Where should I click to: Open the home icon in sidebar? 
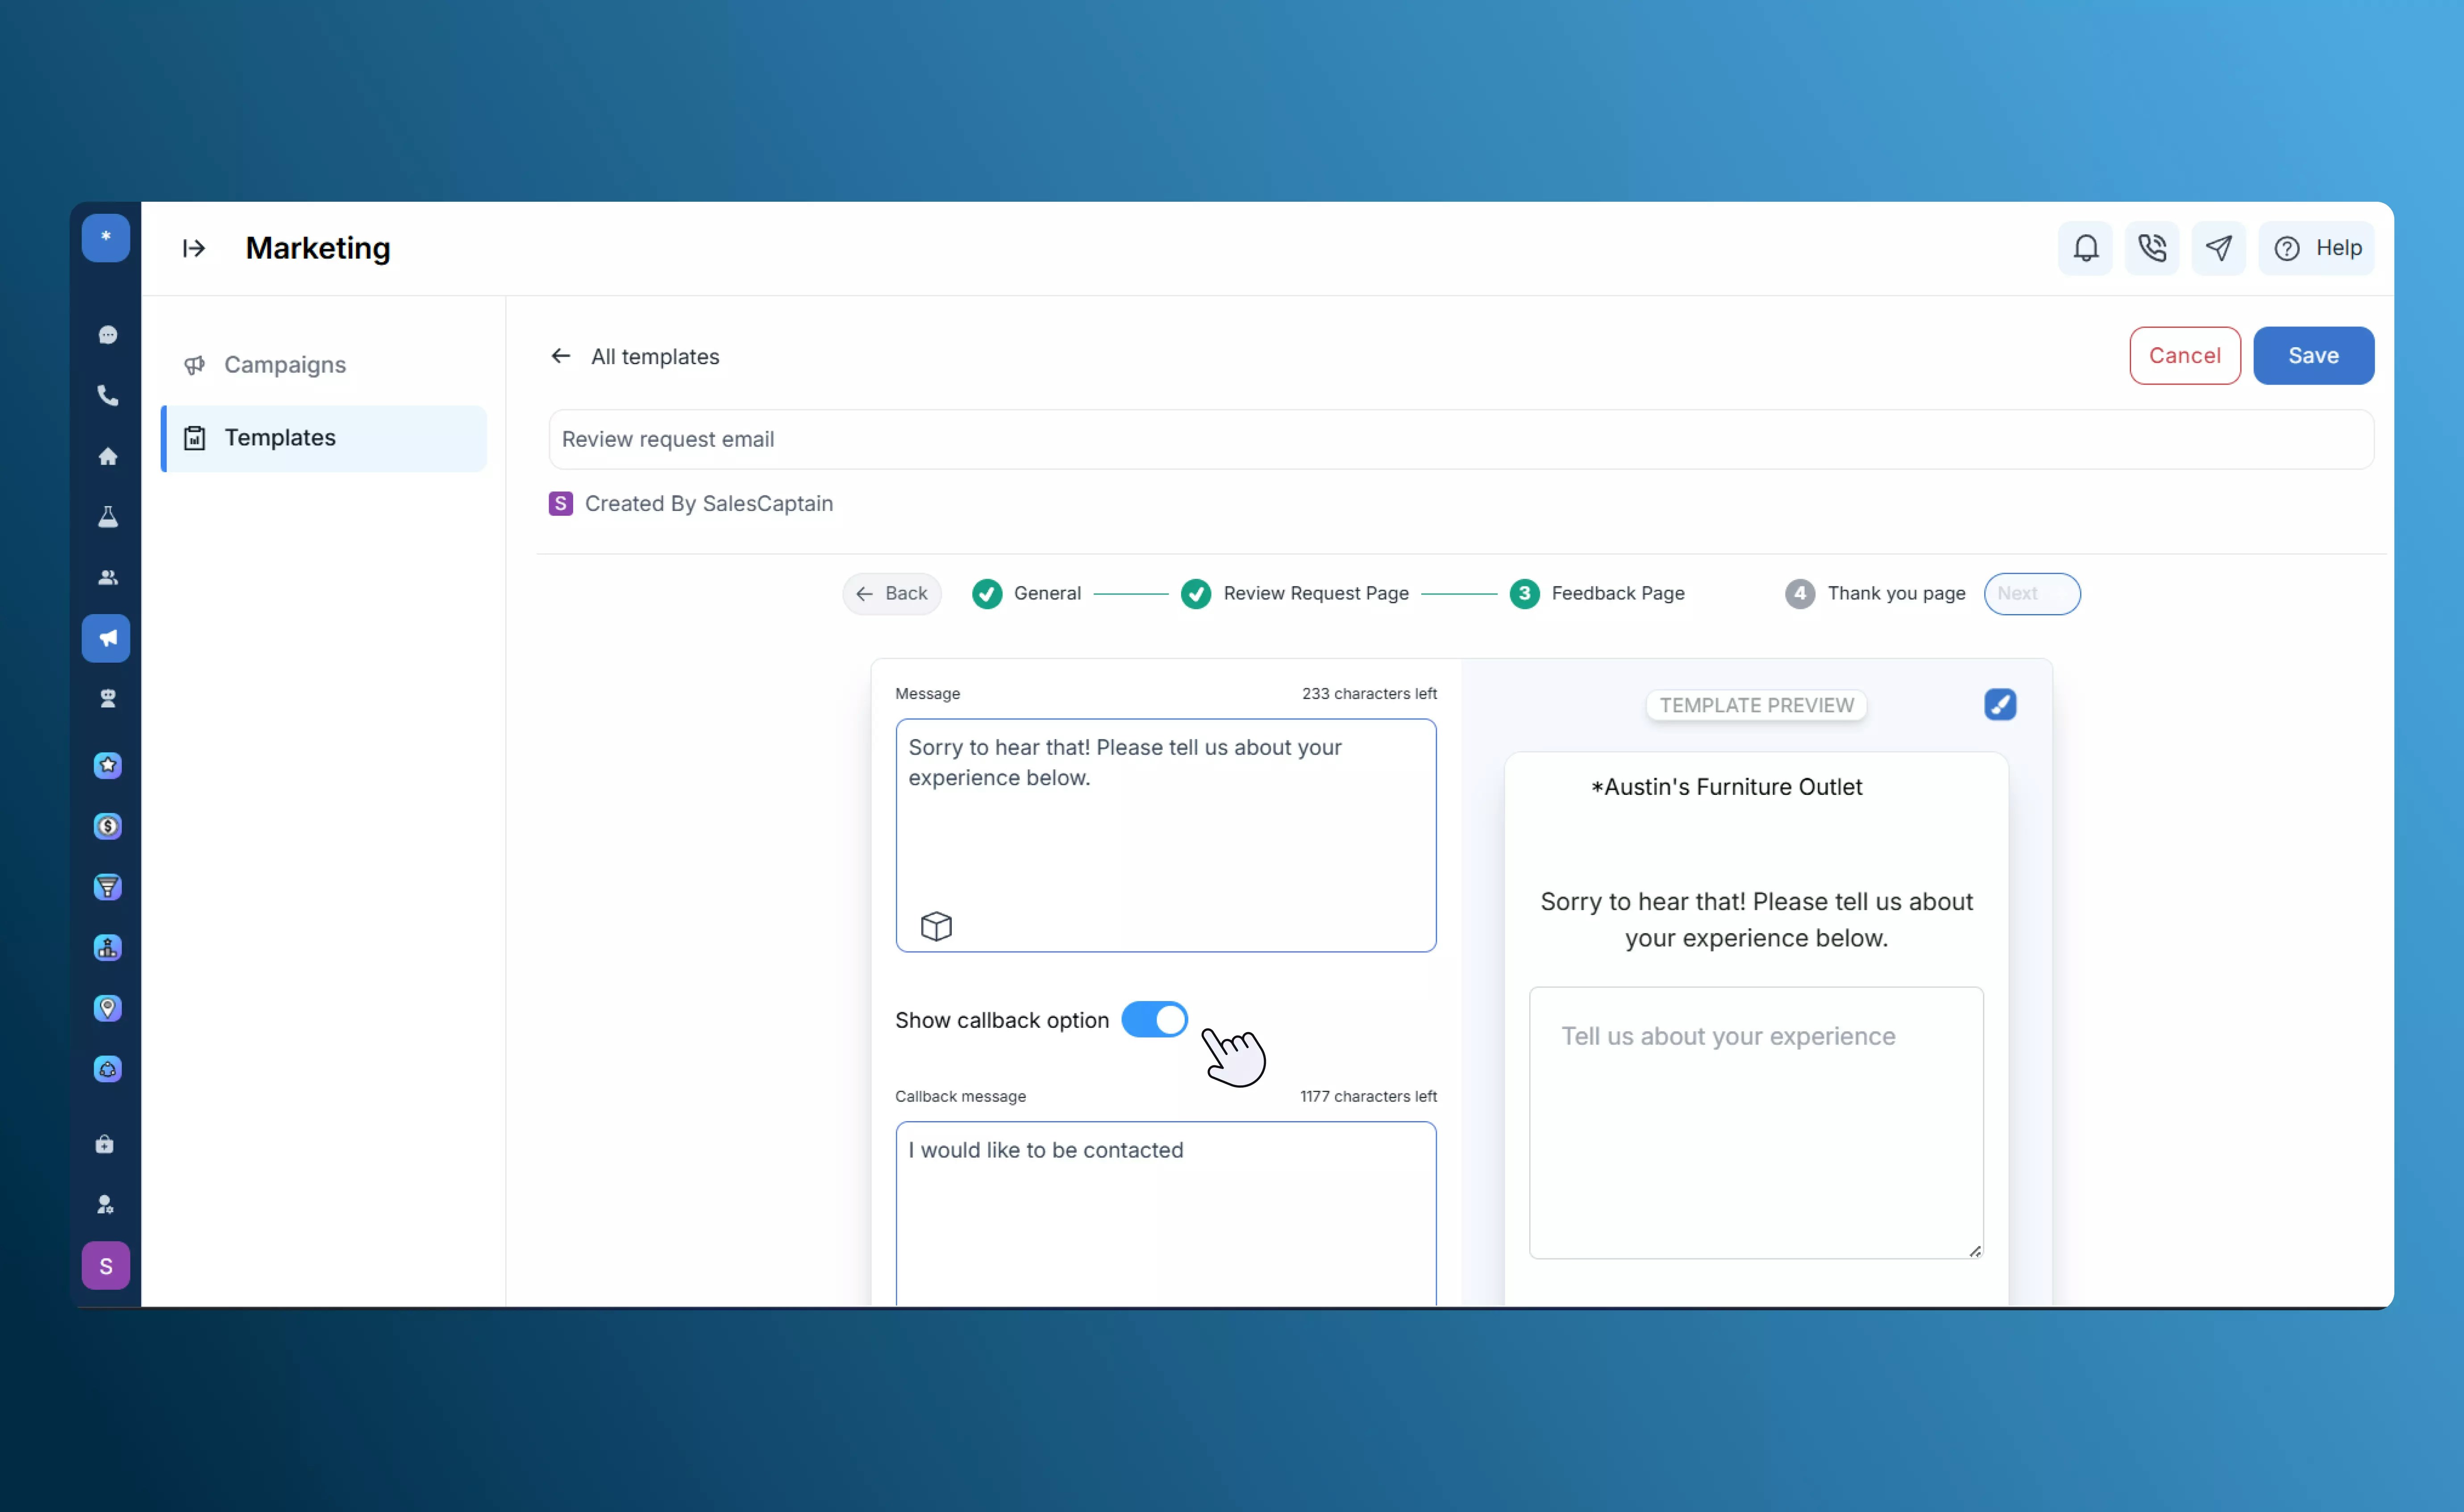[x=107, y=456]
